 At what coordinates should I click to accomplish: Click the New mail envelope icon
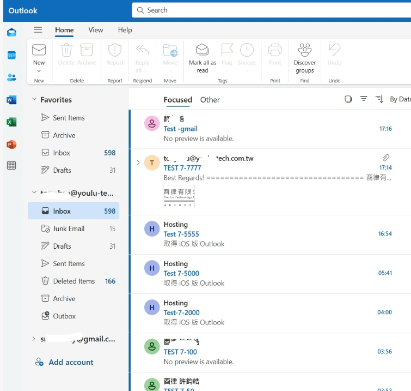point(39,50)
